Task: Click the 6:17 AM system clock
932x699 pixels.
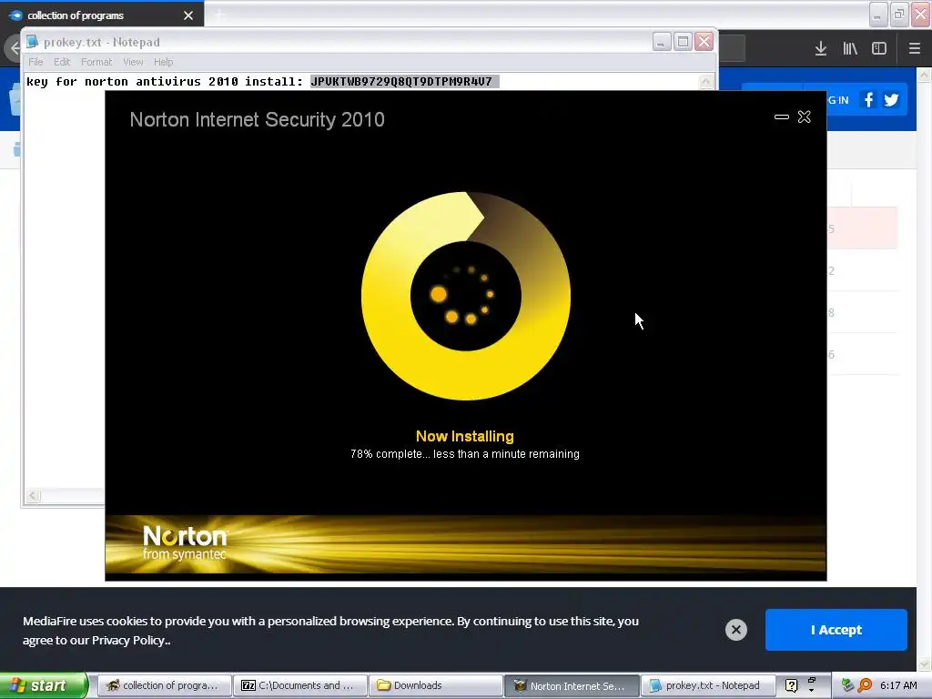Action: [x=898, y=685]
